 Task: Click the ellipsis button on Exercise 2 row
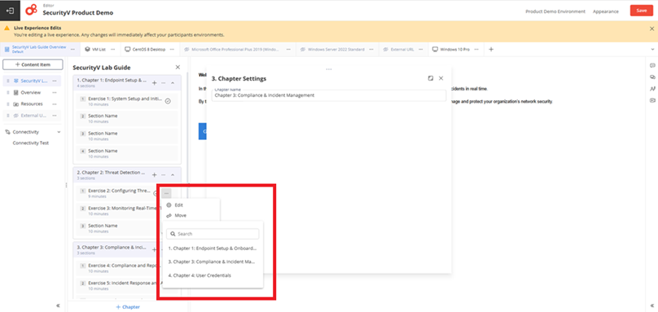(166, 193)
